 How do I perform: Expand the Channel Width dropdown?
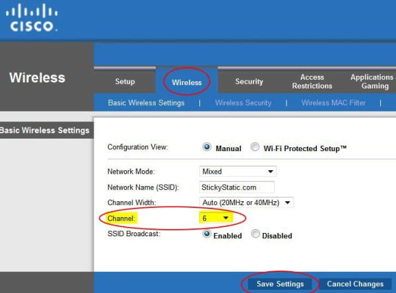[246, 203]
